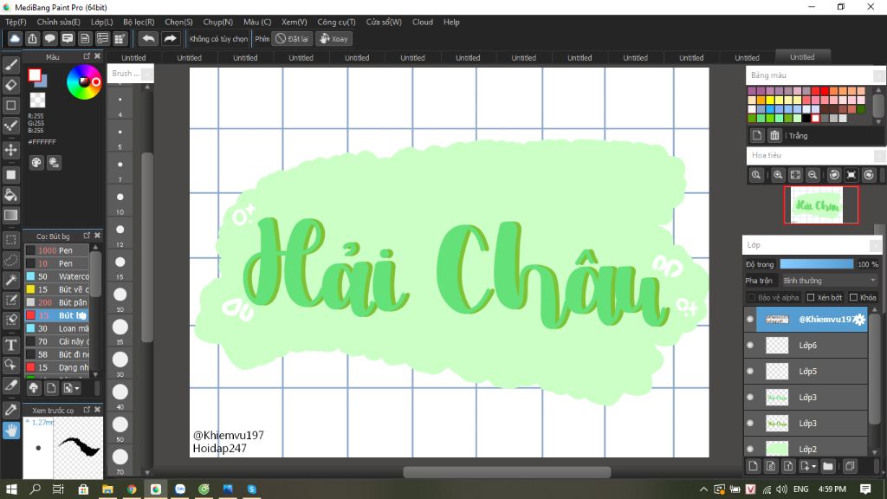Select the transparent color swatch
Image resolution: width=887 pixels, height=499 pixels.
pos(37,100)
